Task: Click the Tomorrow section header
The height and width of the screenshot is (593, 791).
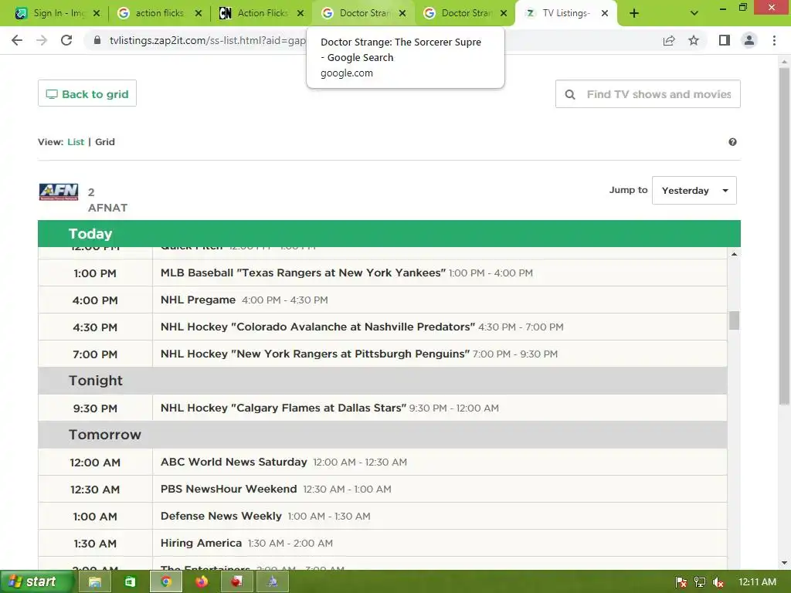Action: click(382, 435)
